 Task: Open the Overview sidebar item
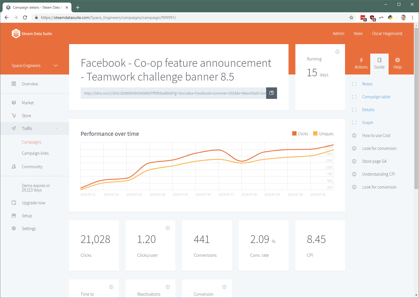35,84
